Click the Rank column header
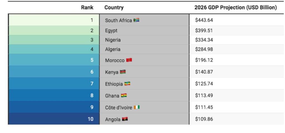The image size is (285, 133). (87, 7)
